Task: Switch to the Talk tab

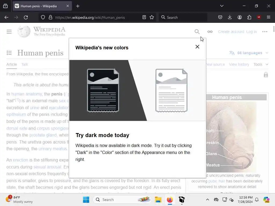Action: tap(24, 64)
